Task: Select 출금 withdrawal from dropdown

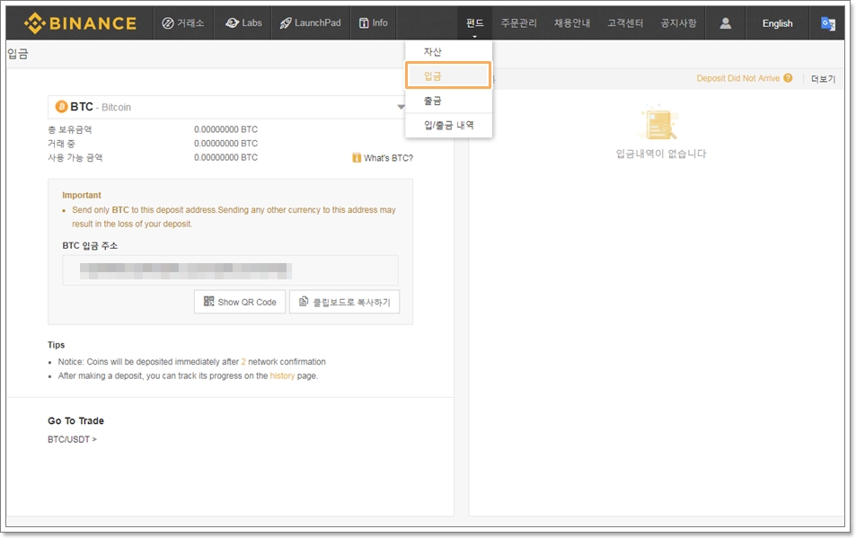Action: [x=449, y=101]
